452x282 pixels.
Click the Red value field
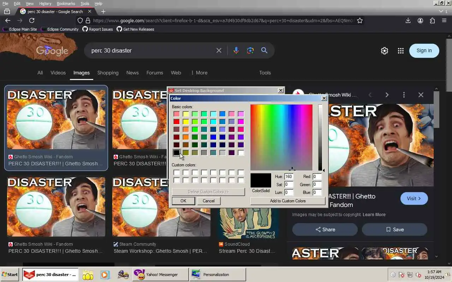[x=317, y=177]
